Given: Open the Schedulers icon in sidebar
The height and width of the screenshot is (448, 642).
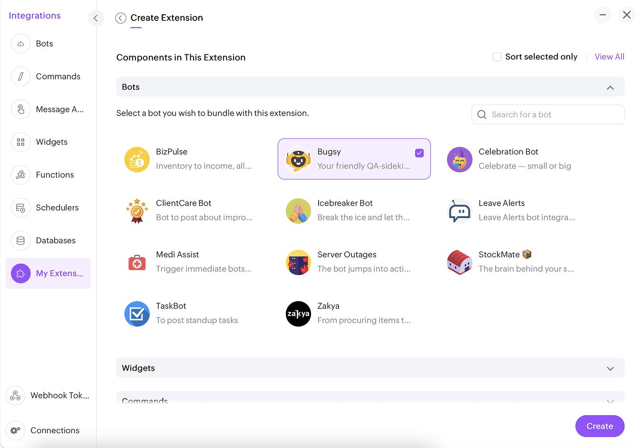Looking at the screenshot, I should click(x=20, y=208).
